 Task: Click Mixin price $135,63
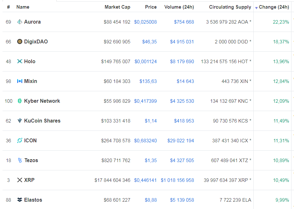tap(148, 81)
